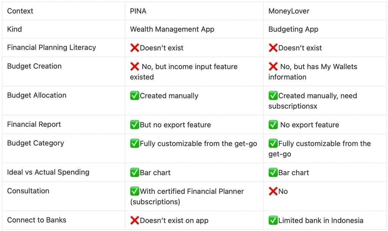Select the "PINA" column header

click(138, 11)
